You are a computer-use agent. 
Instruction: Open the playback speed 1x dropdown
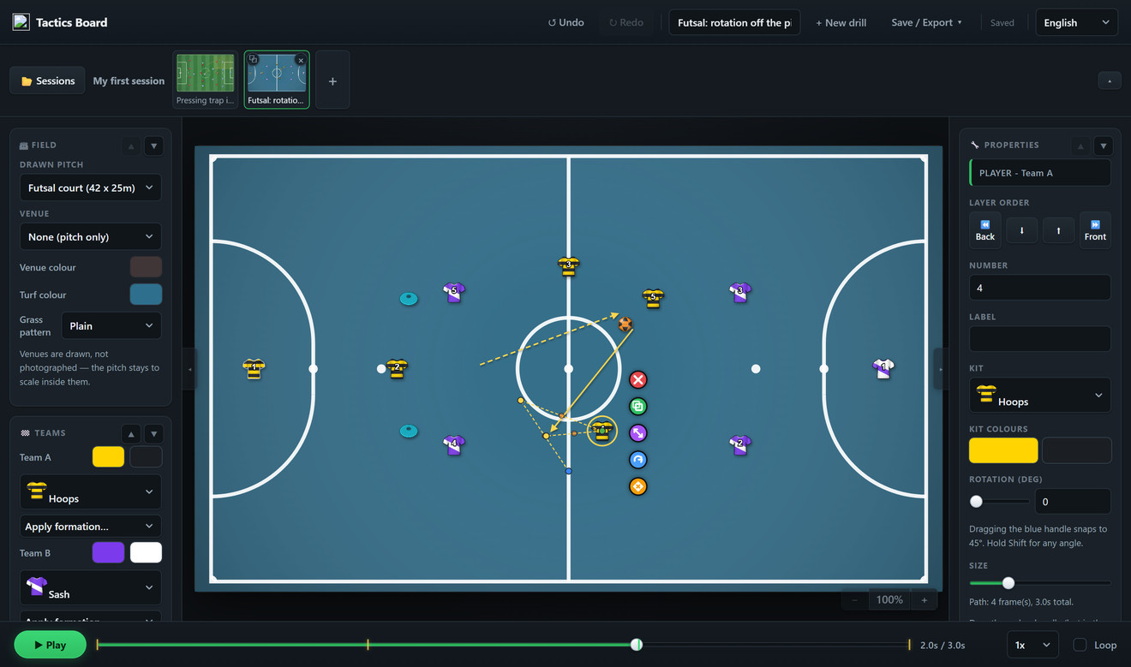coord(1032,645)
